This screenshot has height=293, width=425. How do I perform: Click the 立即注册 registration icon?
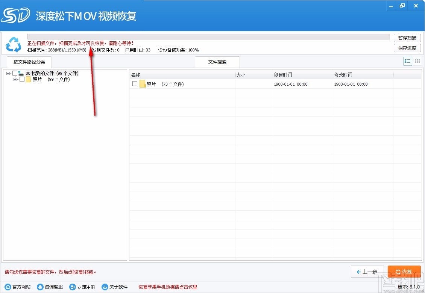(x=72, y=287)
